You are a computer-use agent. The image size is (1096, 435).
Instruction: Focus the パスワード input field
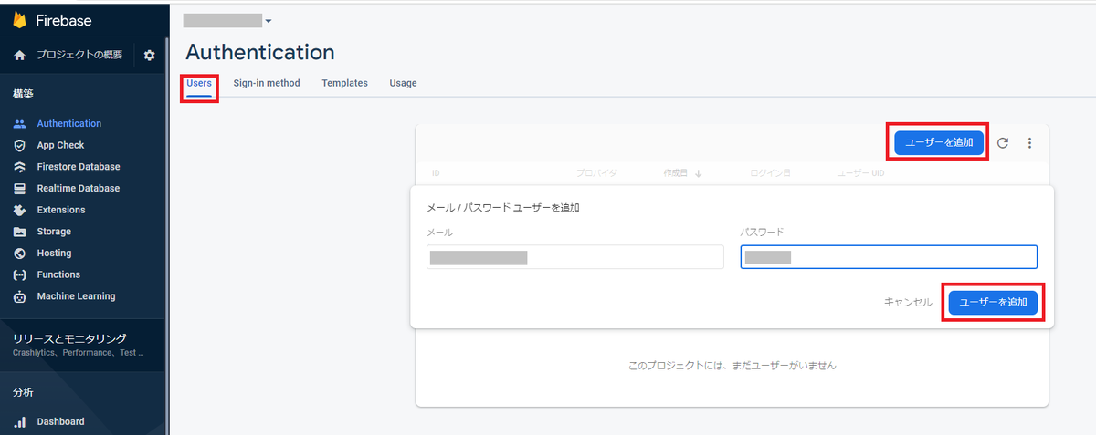pos(889,257)
